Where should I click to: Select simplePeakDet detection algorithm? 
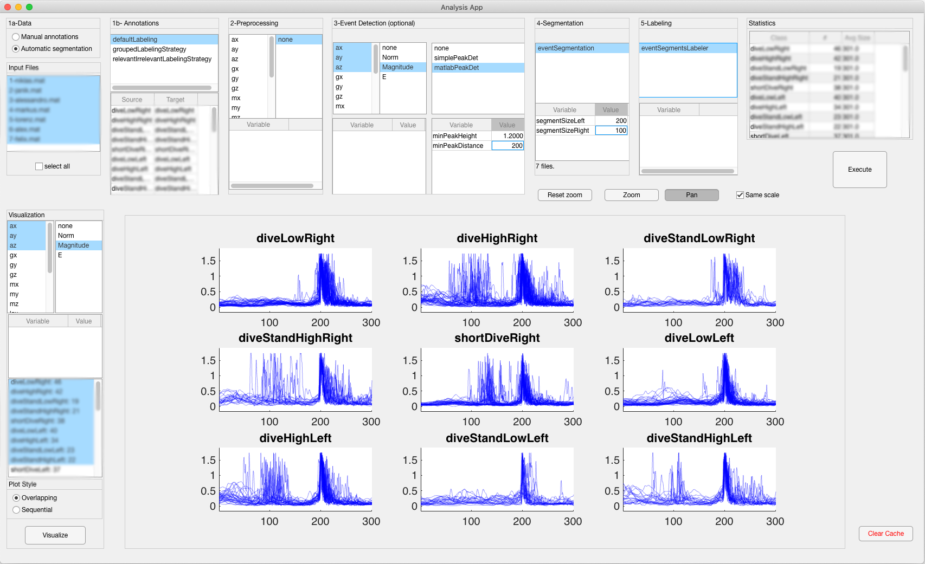click(x=478, y=58)
